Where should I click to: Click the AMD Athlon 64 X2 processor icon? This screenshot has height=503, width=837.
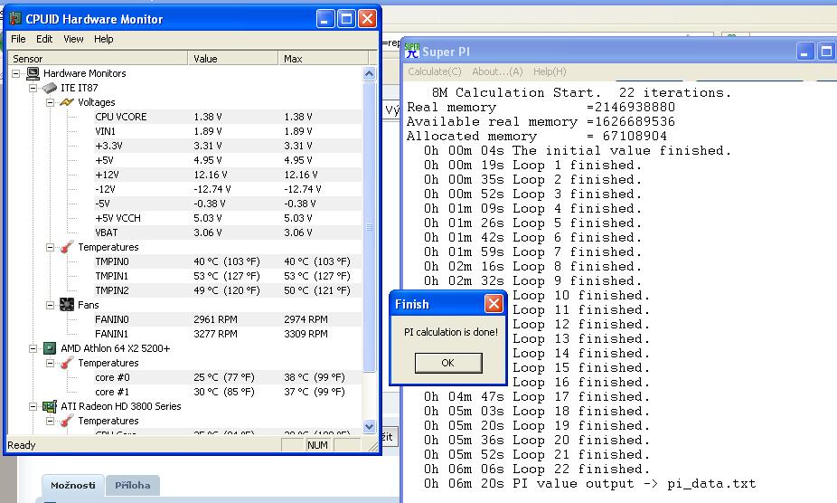tap(50, 348)
